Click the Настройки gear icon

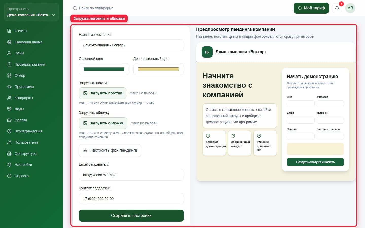coord(9,165)
